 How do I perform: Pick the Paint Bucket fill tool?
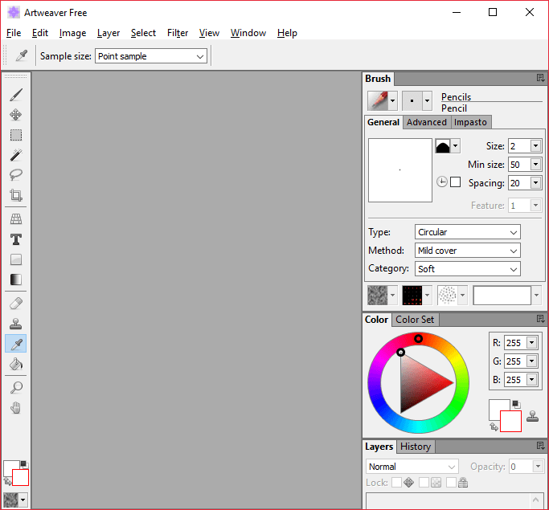pyautogui.click(x=16, y=364)
